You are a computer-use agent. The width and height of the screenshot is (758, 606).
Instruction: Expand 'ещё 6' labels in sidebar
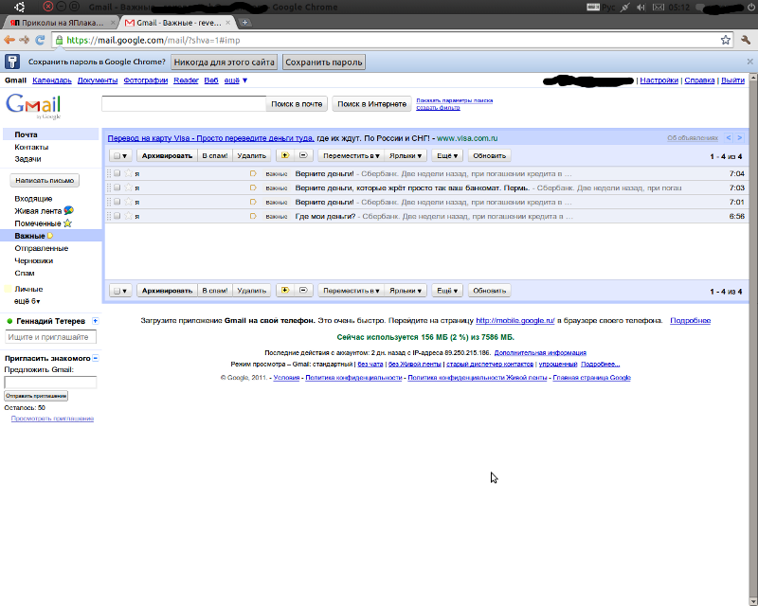tap(27, 301)
